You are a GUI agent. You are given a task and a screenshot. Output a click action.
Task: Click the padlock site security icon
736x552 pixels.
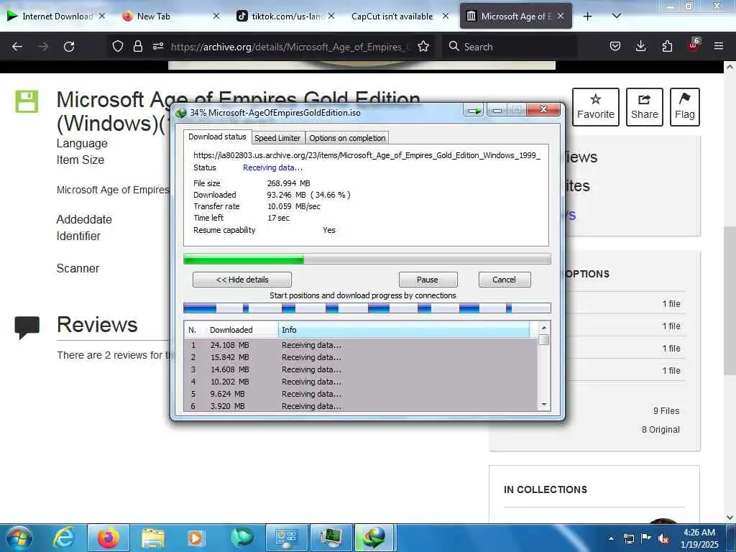click(x=137, y=46)
